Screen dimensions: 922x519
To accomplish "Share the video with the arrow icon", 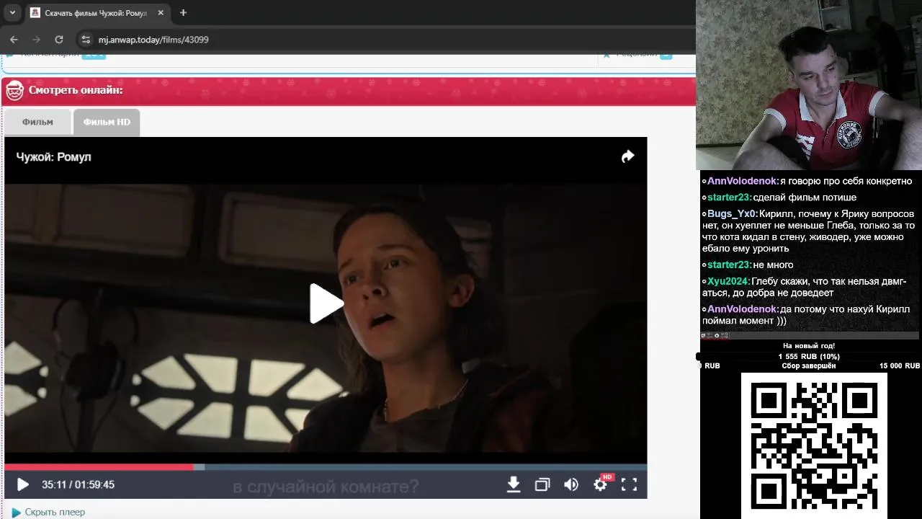I will tap(627, 156).
